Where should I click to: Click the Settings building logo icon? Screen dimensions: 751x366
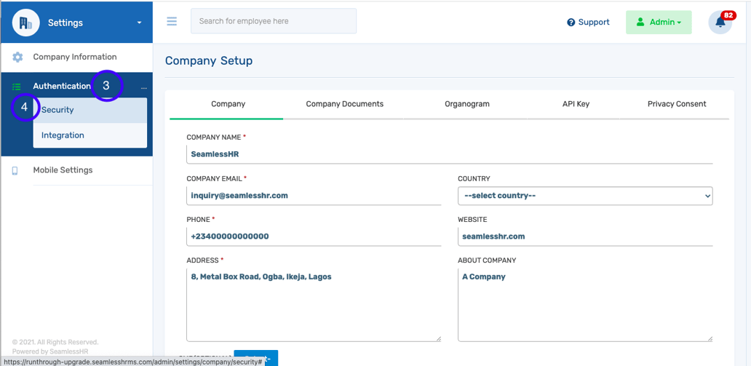[25, 23]
